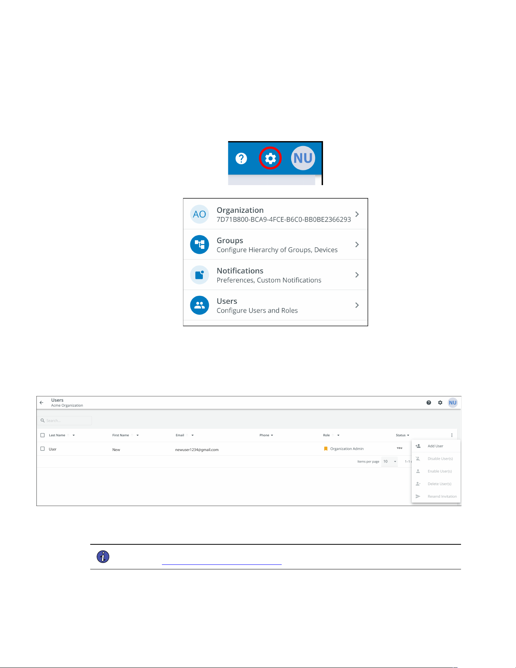Click the Disable User(s) crossed-out person icon
The width and height of the screenshot is (516, 668).
[418, 459]
